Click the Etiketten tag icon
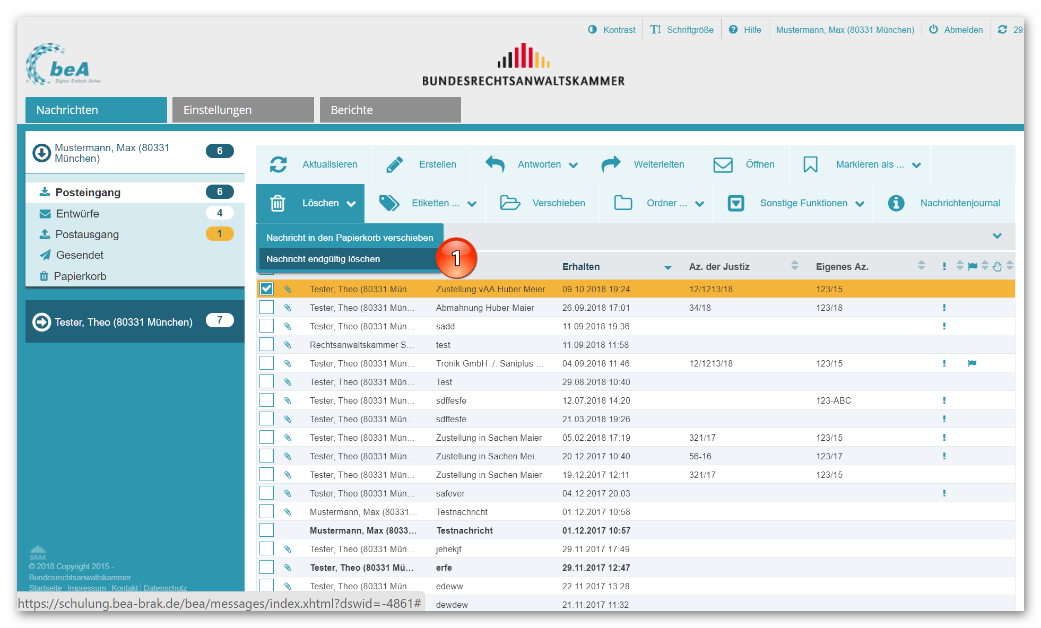 (389, 203)
